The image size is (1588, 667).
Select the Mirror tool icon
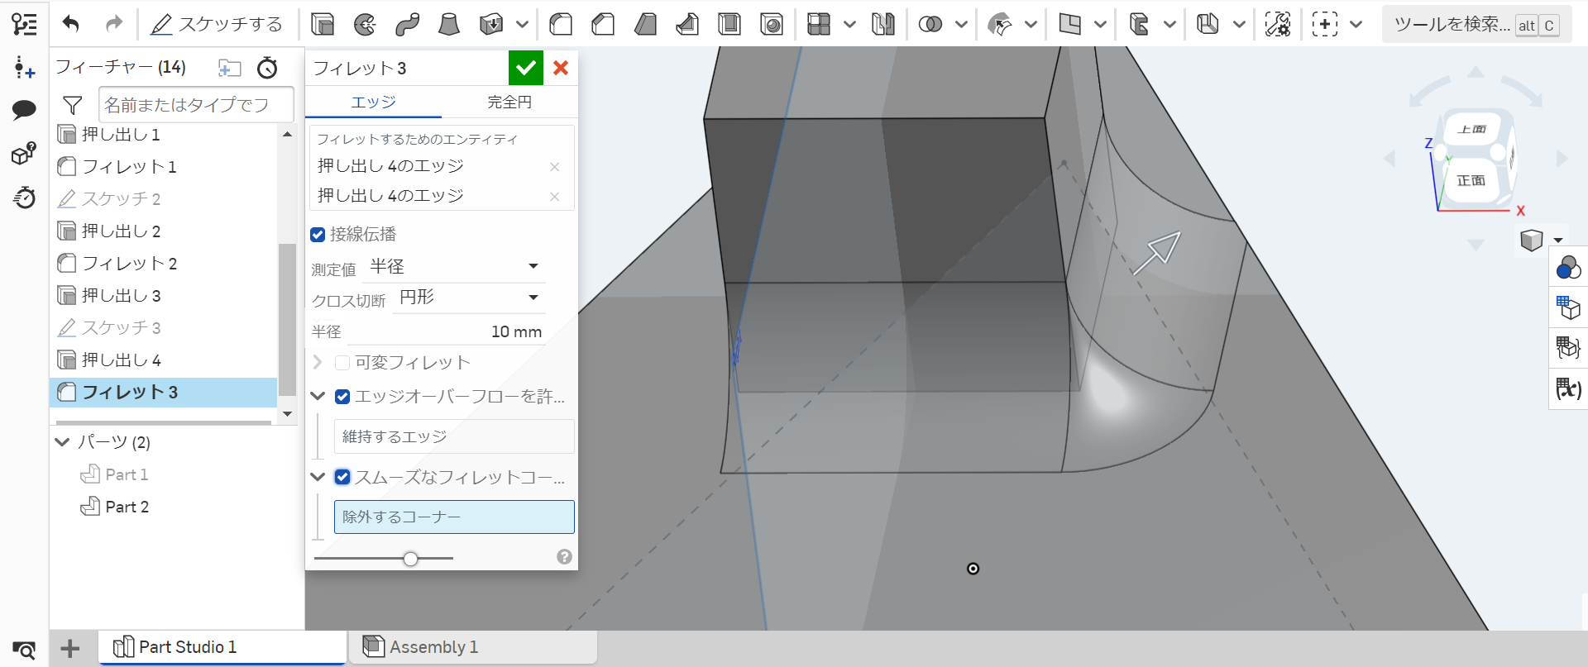click(x=883, y=25)
